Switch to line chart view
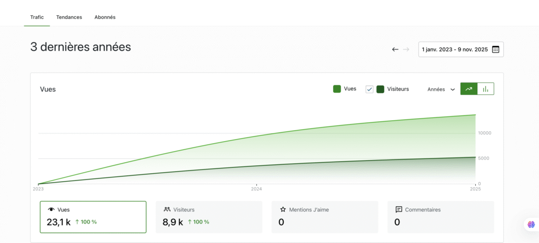Viewport: 539px width, 243px height. tap(468, 89)
